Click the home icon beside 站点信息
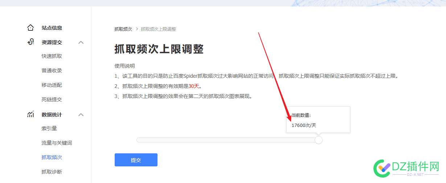 30,28
